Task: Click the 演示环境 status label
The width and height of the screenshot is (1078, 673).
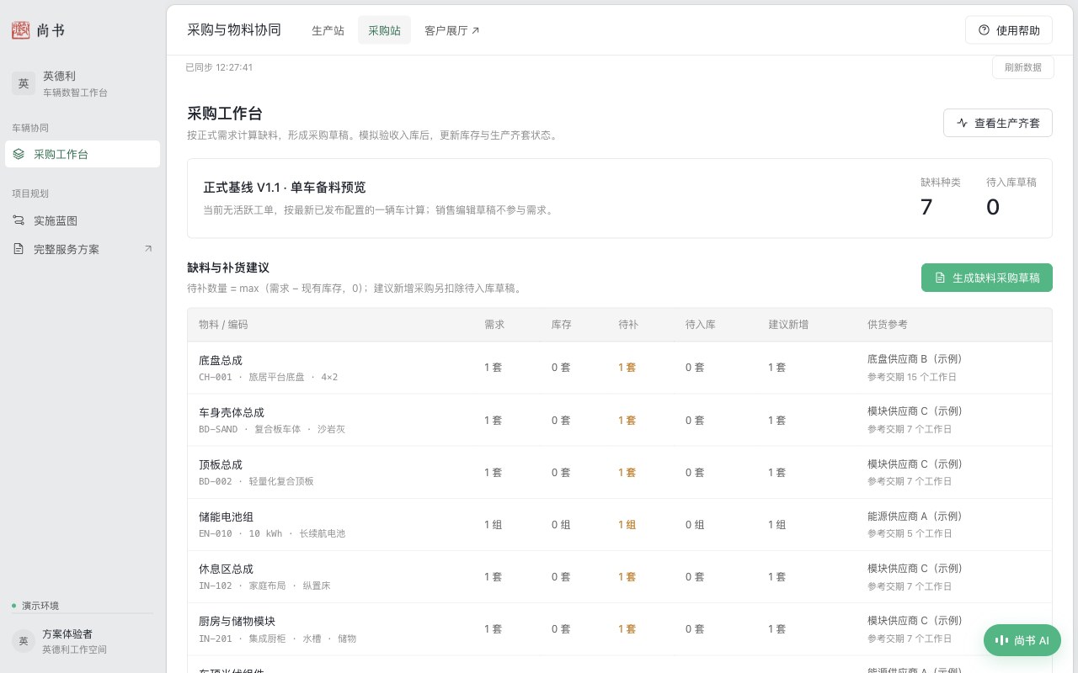Action: [x=40, y=606]
